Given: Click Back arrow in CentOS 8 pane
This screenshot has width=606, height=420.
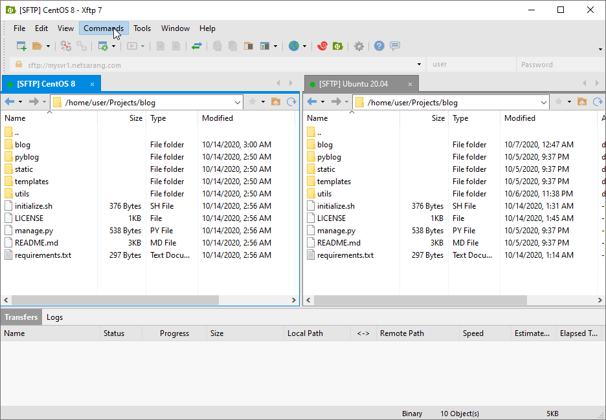Looking at the screenshot, I should pyautogui.click(x=10, y=102).
